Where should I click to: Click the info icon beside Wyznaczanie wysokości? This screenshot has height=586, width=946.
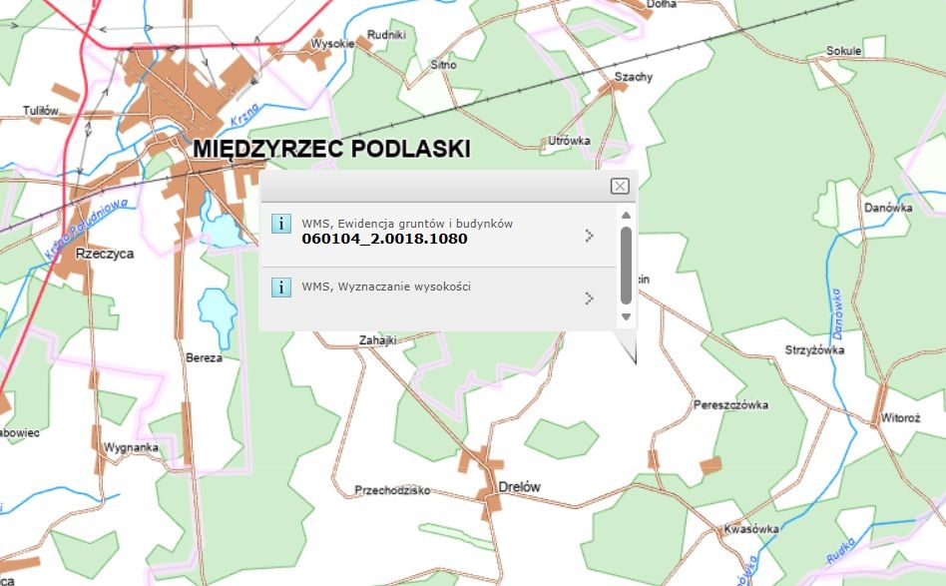[282, 289]
